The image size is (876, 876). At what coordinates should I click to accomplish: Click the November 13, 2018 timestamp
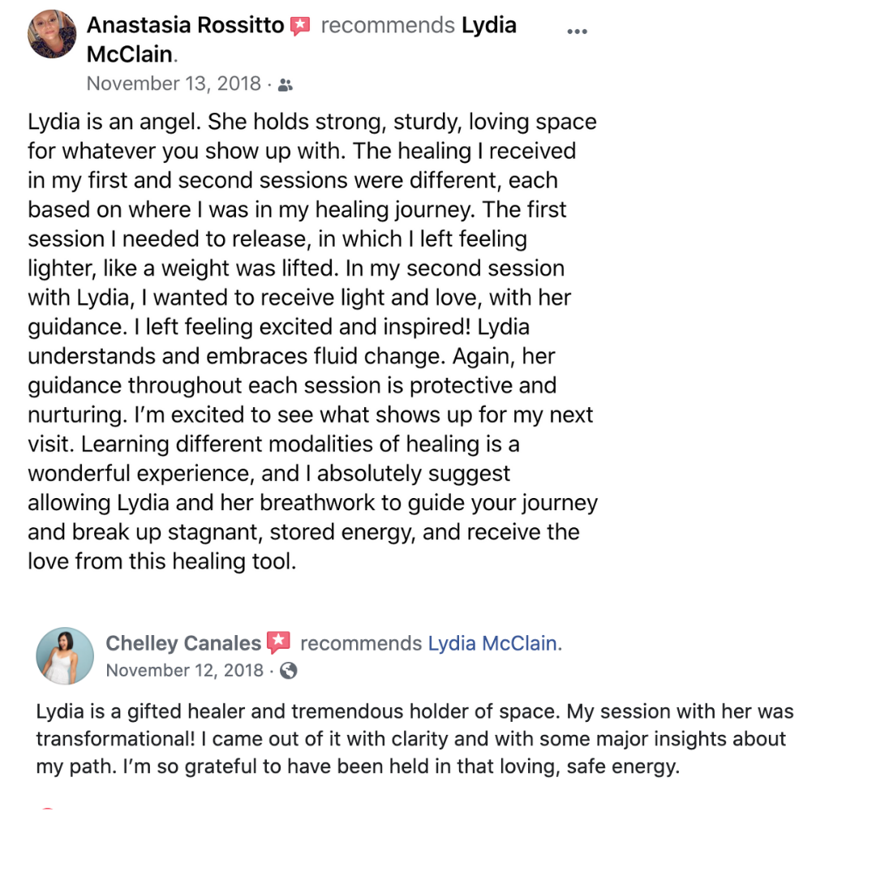(x=174, y=84)
